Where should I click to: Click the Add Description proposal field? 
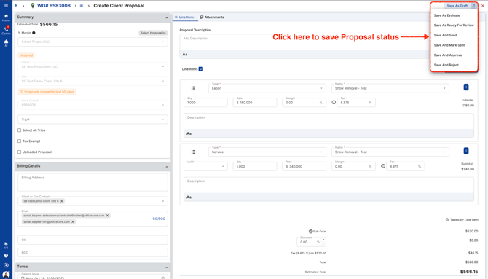point(304,42)
